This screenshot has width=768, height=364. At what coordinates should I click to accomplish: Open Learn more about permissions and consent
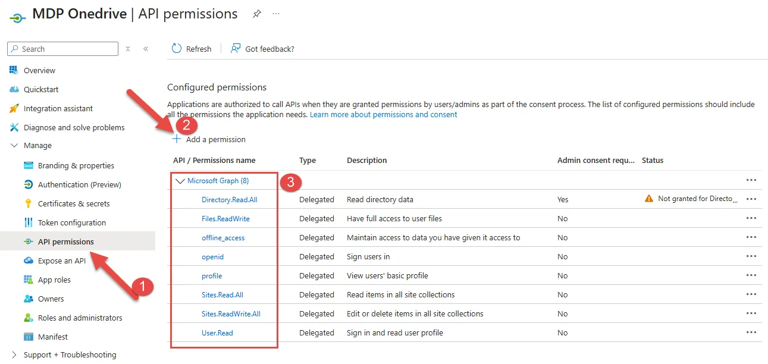click(384, 114)
